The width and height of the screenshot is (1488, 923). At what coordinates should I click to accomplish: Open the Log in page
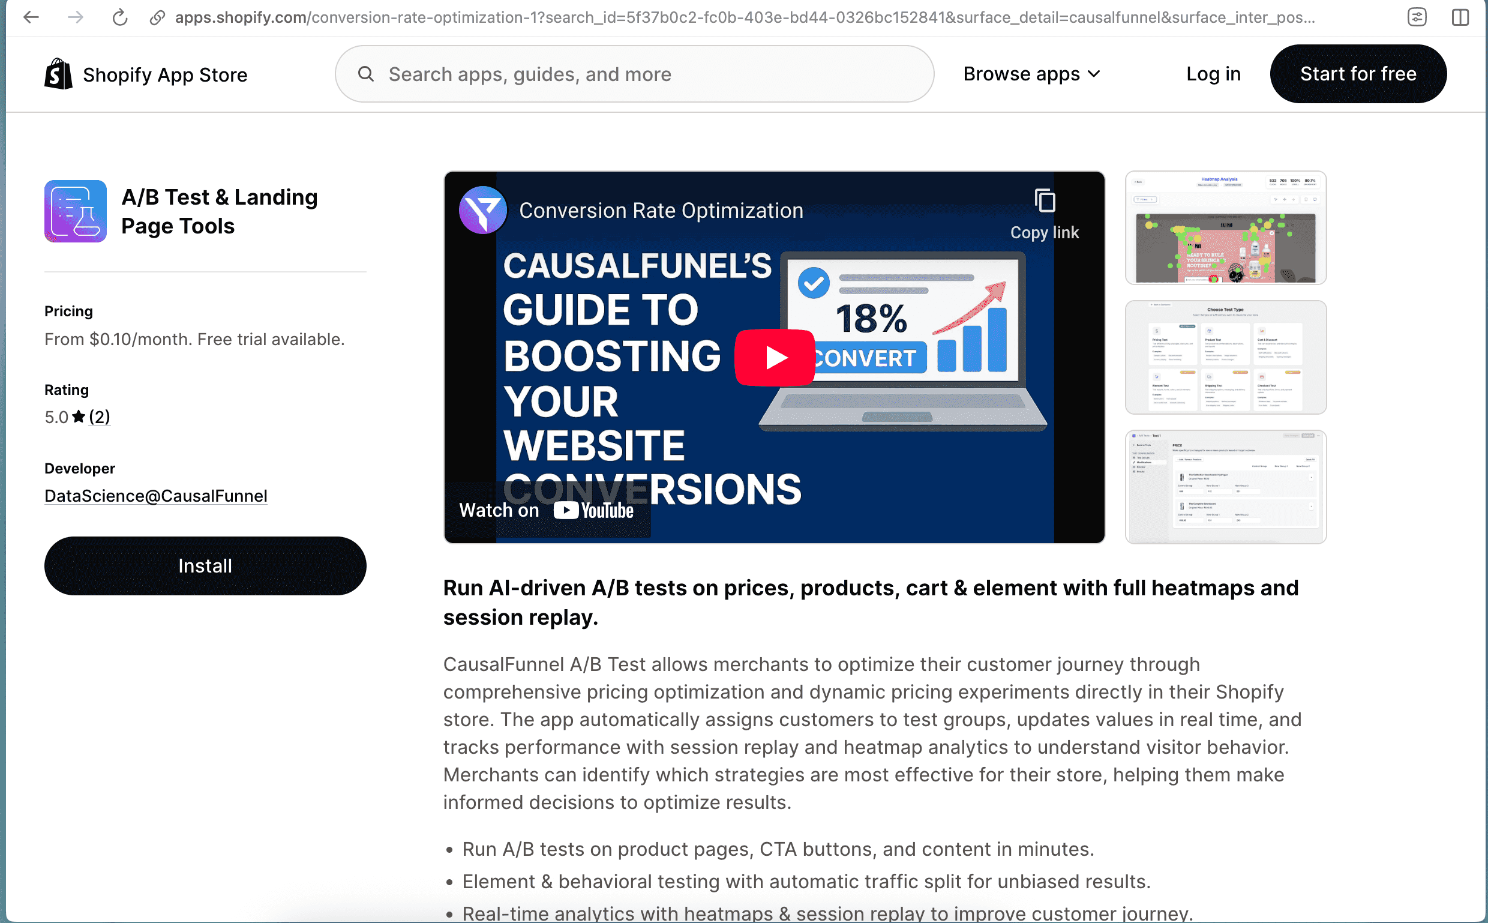(1213, 73)
